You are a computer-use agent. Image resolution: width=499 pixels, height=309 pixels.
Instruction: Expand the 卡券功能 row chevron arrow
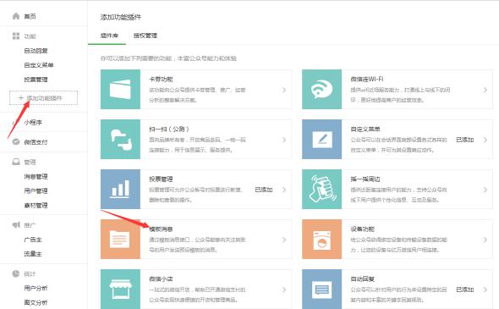(x=284, y=90)
